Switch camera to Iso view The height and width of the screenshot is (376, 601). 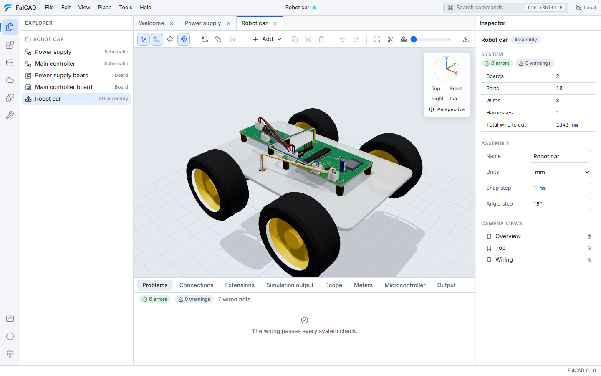[453, 99]
